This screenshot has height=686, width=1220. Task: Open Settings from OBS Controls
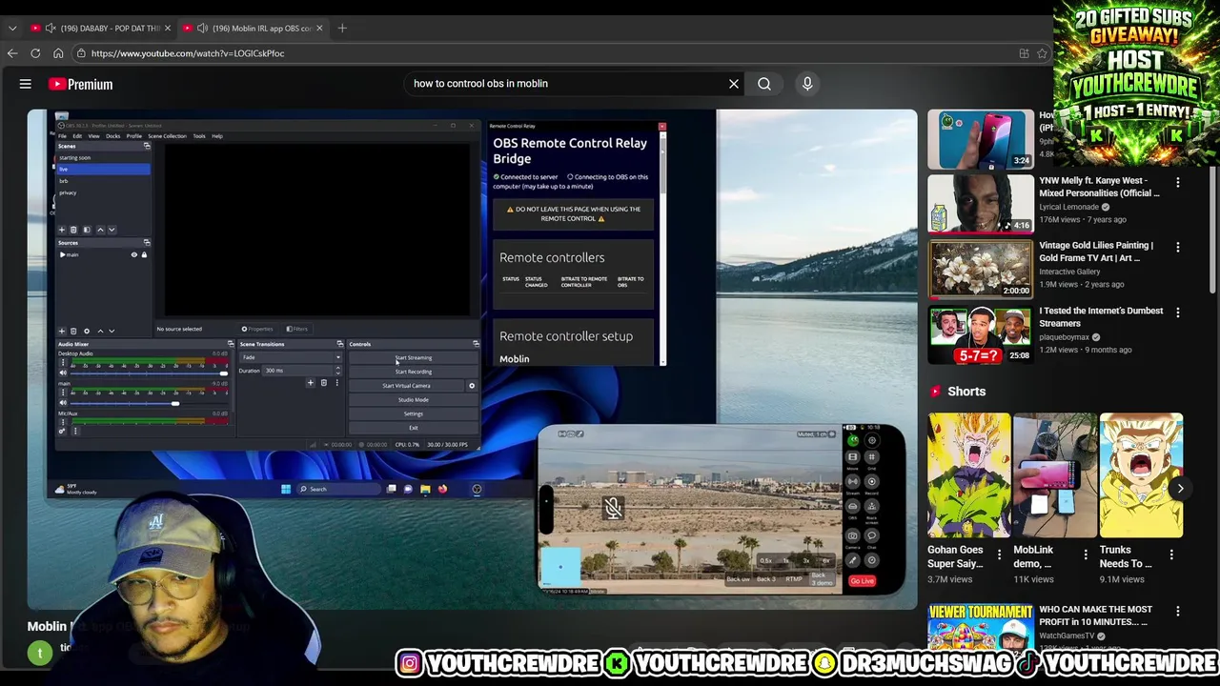click(414, 414)
